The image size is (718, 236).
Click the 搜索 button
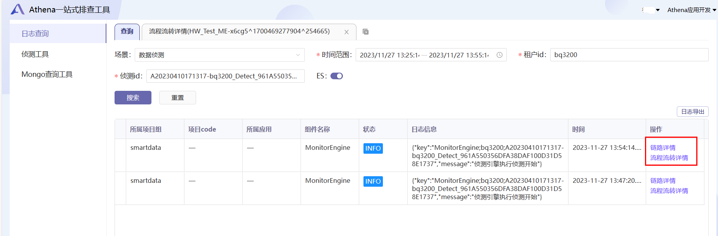coord(133,98)
